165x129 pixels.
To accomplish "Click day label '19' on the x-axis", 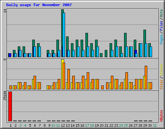I will 97,125.
